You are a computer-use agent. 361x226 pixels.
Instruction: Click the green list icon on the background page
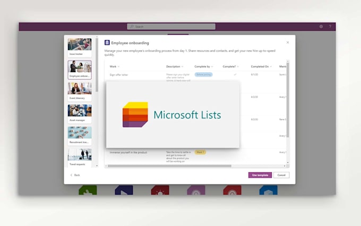tap(88, 190)
